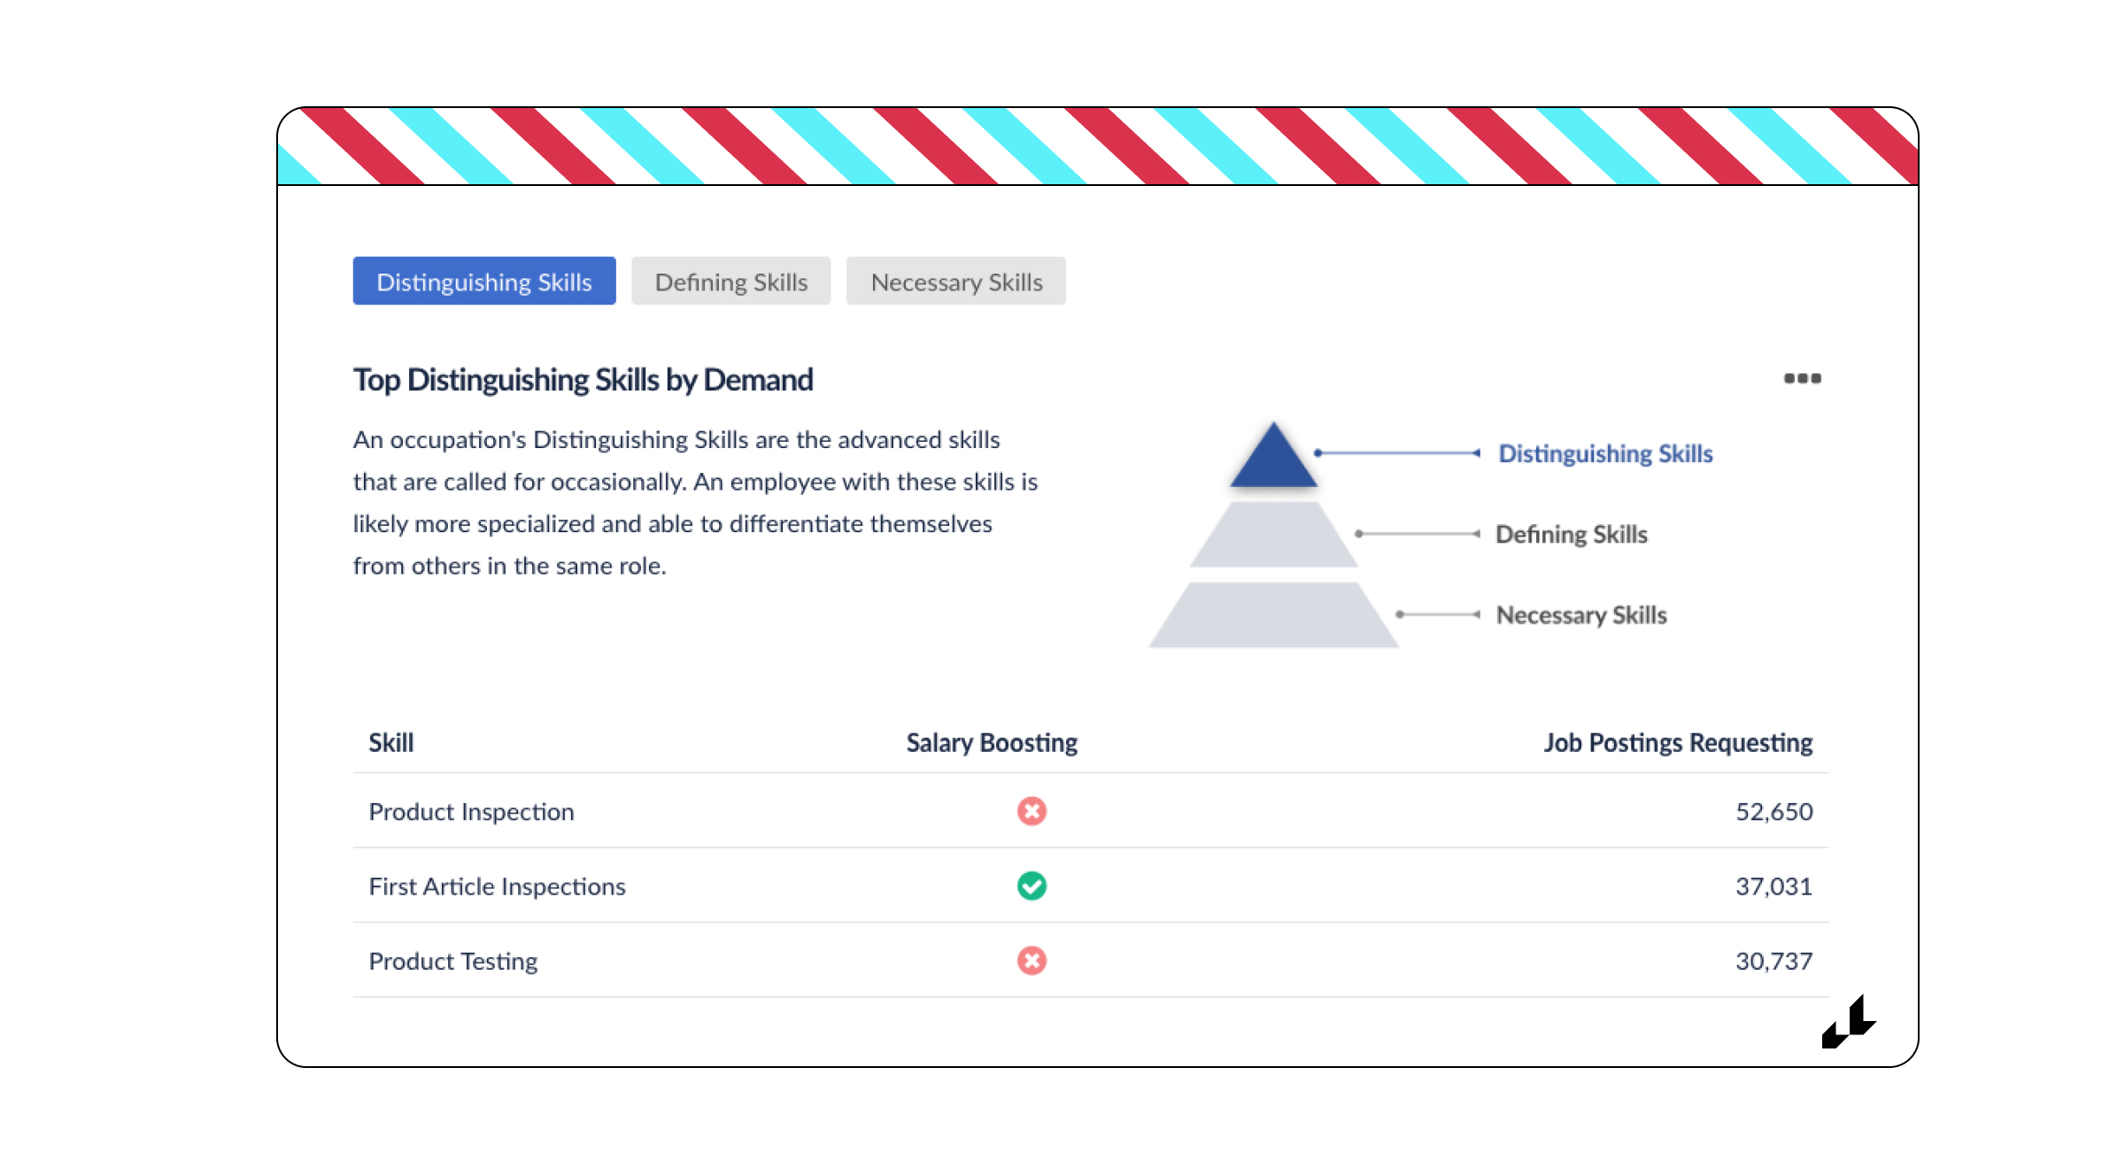Viewport: 2125px width, 1176px height.
Task: Click the Distinguishing Skills description paragraph
Action: pyautogui.click(x=695, y=502)
